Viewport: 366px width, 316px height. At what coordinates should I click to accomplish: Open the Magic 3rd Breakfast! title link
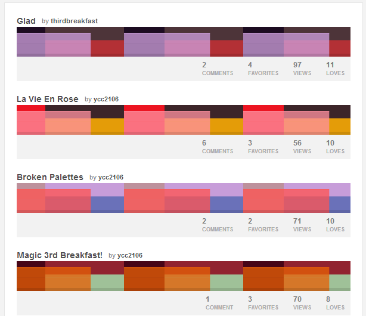pos(59,255)
